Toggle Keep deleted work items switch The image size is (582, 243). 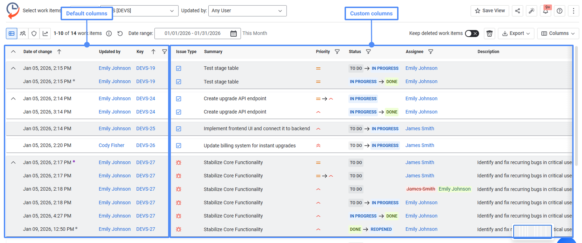point(472,34)
